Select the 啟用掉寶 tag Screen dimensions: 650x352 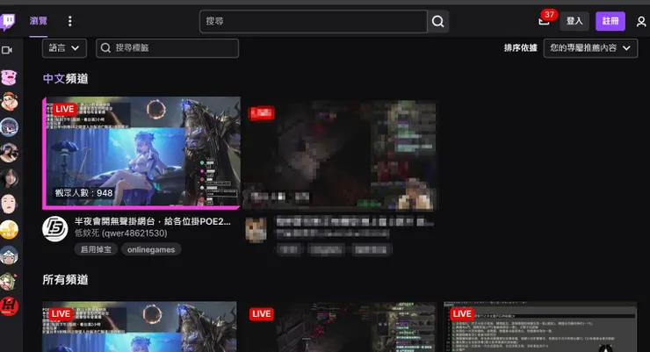[96, 249]
